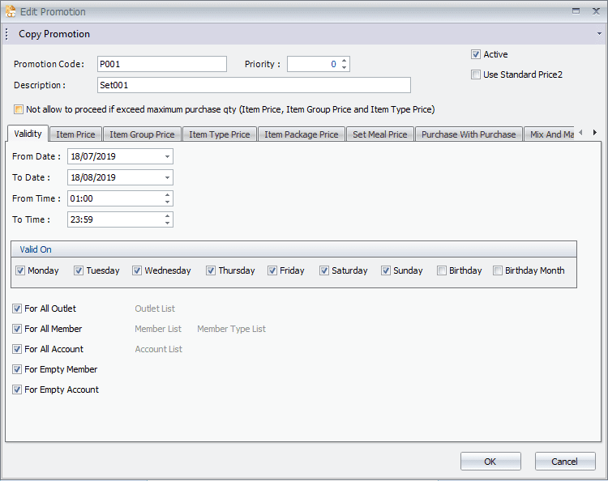The image size is (608, 481).
Task: Increase the Priority value with up arrow
Action: point(345,61)
